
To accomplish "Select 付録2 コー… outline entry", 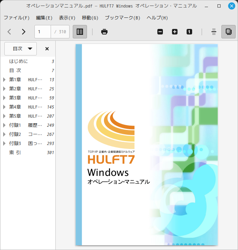I will (28, 134).
